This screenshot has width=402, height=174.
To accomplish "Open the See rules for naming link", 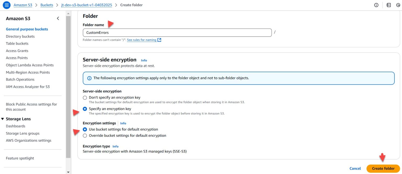I will point(142,40).
